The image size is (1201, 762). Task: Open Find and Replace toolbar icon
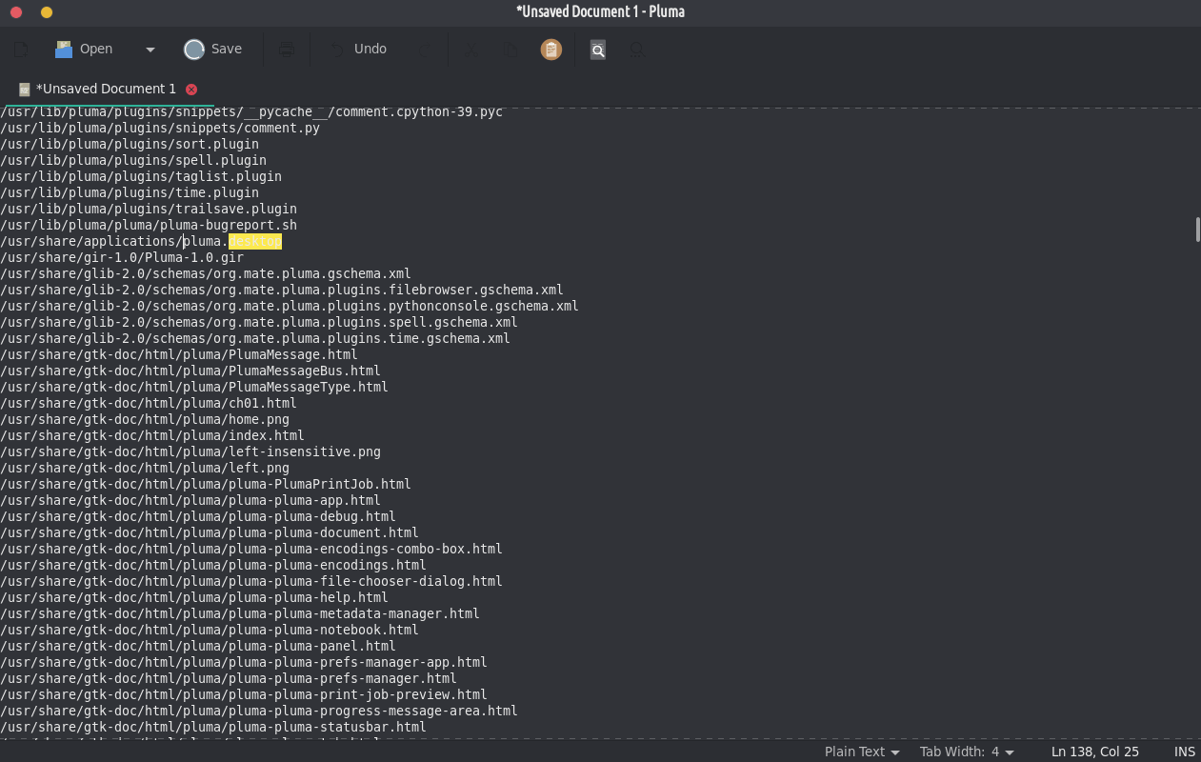click(x=637, y=50)
